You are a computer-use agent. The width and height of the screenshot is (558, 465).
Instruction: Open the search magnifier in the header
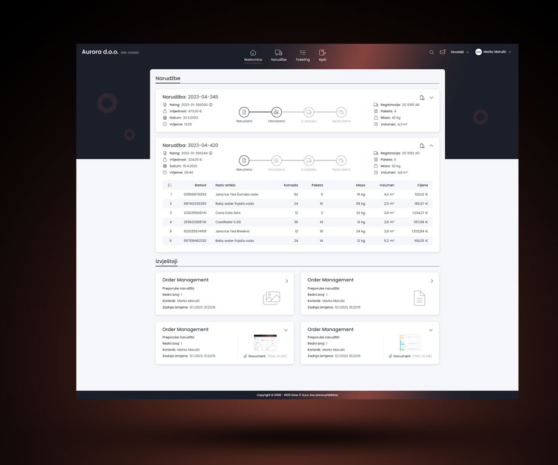[431, 52]
